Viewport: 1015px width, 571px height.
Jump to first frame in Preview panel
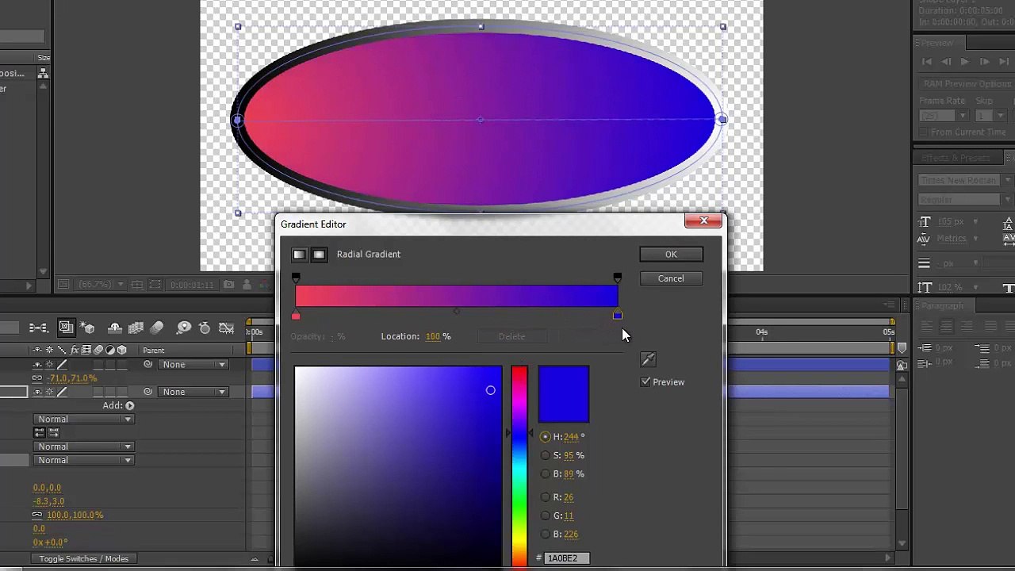[x=927, y=62]
